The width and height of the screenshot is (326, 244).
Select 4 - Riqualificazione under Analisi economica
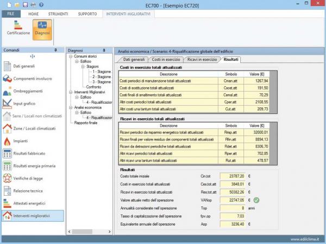point(99,118)
